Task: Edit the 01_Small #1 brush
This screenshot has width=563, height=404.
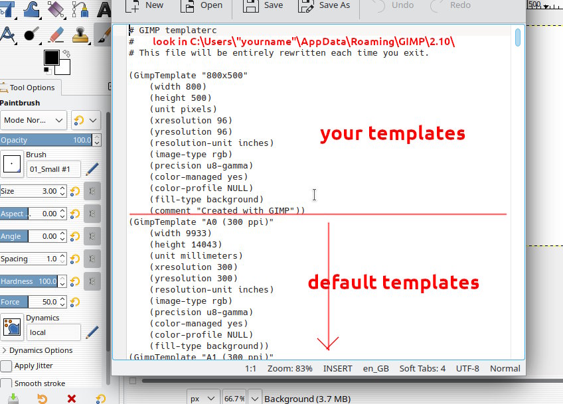Action: pos(92,169)
